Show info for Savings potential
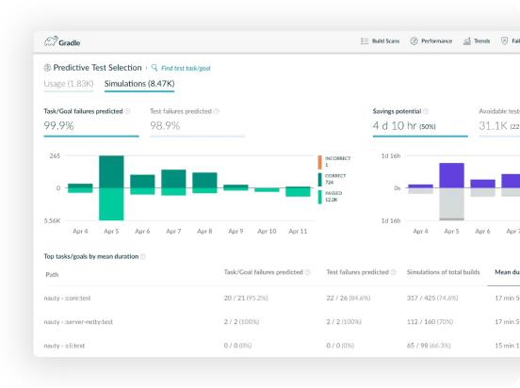The image size is (520, 388). click(426, 111)
